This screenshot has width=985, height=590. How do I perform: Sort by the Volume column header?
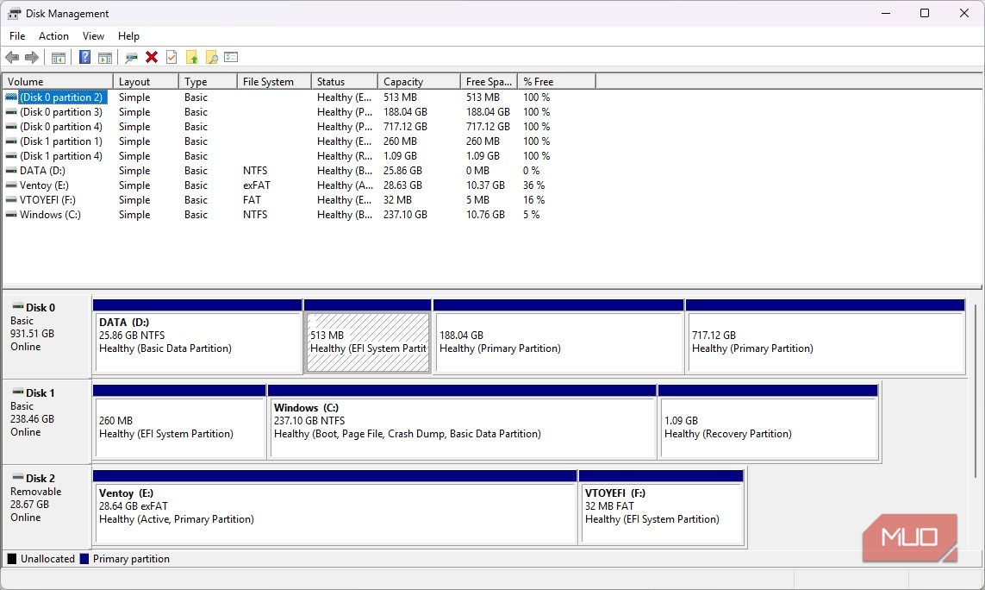(58, 82)
